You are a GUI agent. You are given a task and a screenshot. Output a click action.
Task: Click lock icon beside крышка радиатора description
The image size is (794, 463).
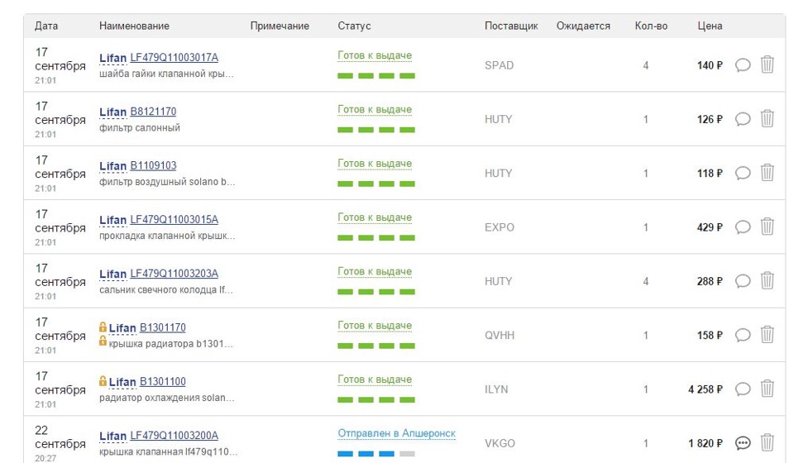(103, 341)
